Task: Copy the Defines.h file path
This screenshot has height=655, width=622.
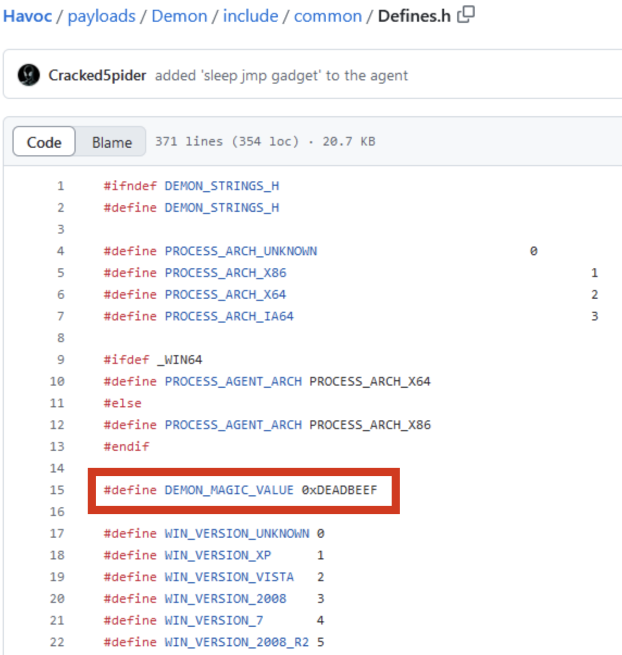Action: click(466, 15)
